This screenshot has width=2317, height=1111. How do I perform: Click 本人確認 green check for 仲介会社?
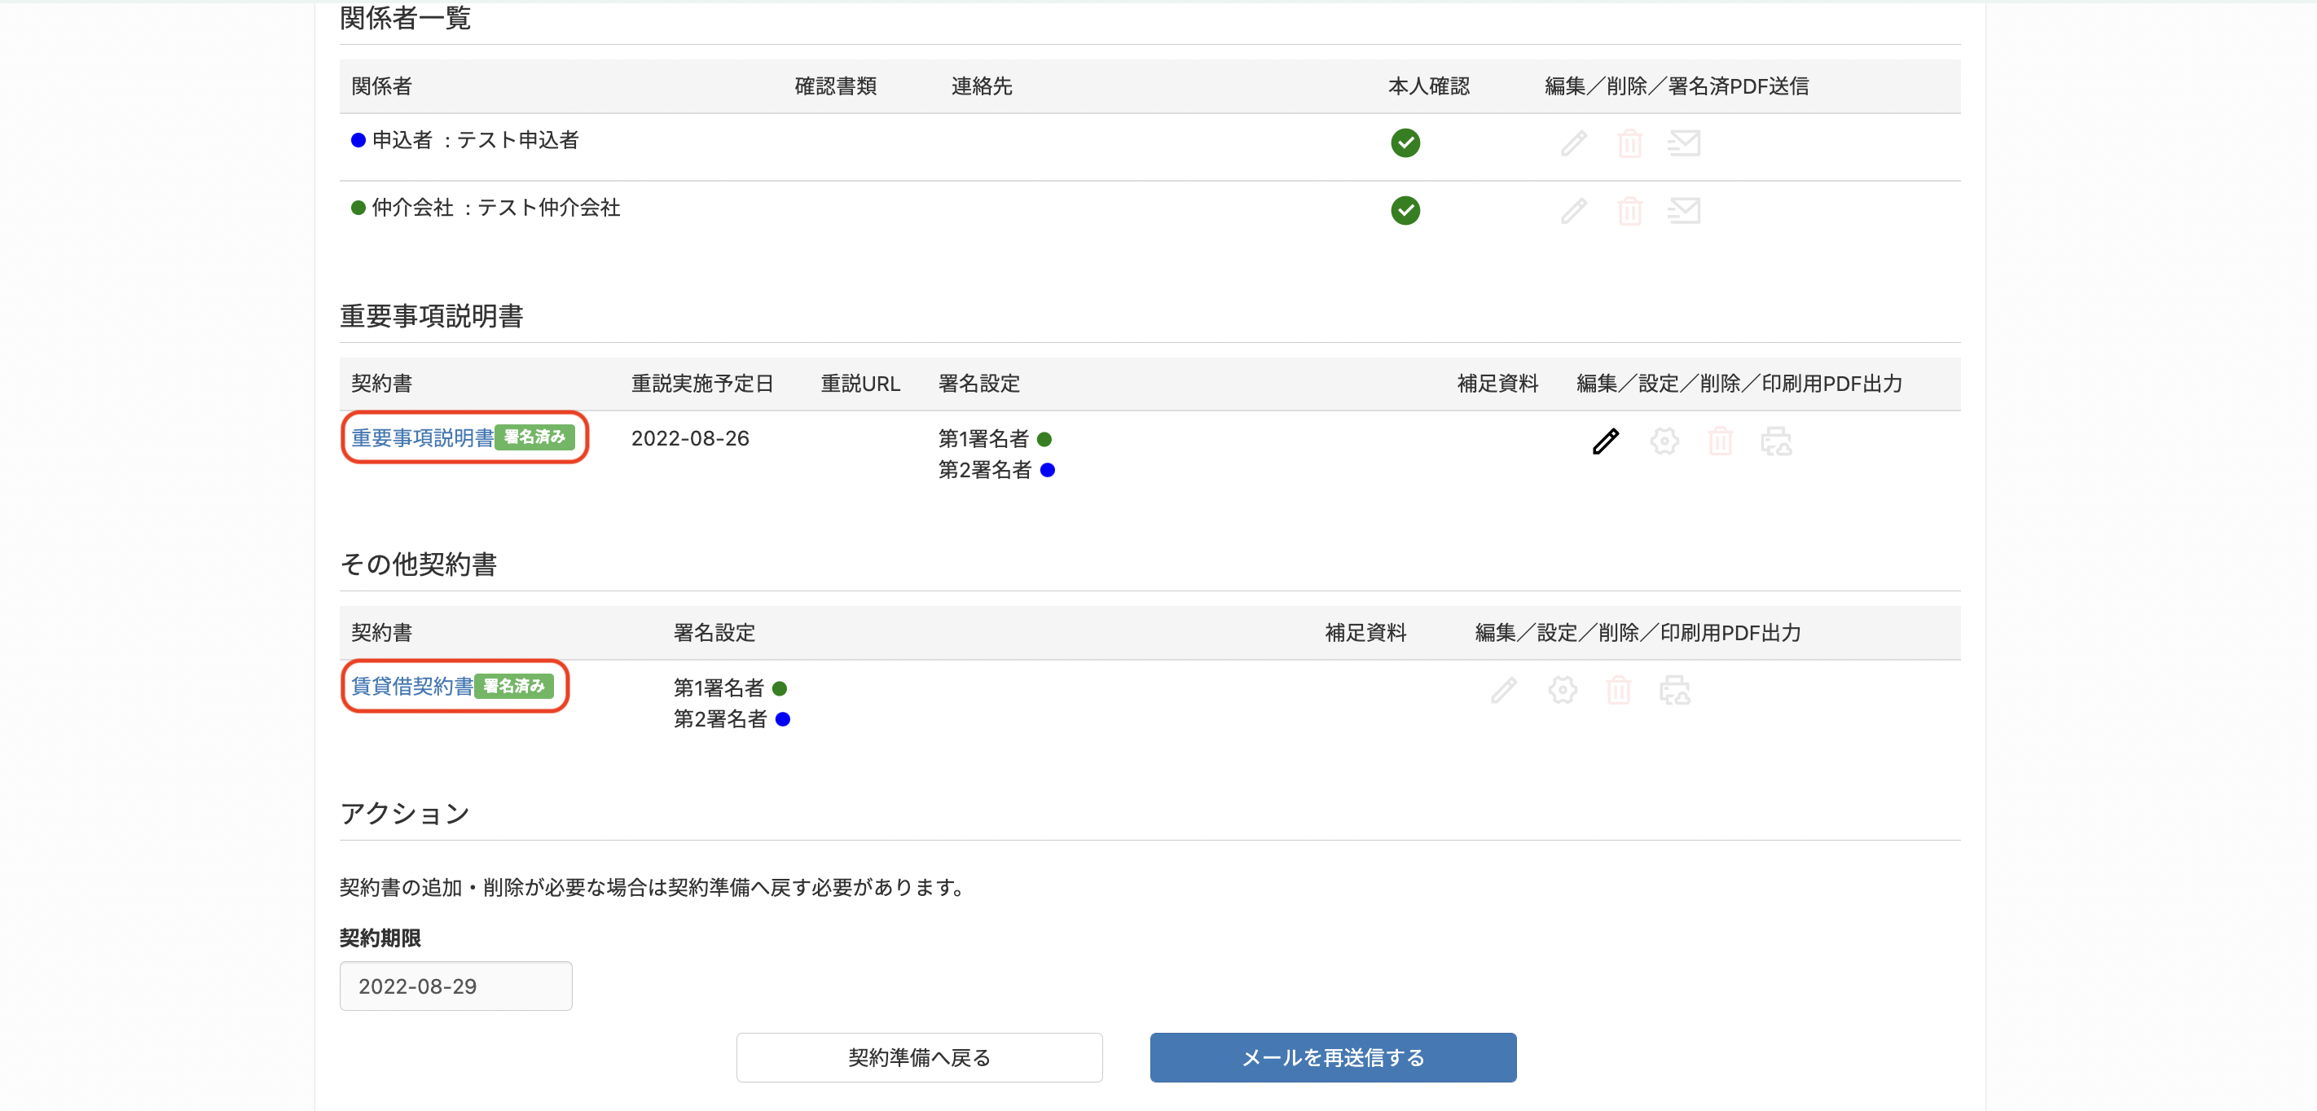click(x=1405, y=209)
